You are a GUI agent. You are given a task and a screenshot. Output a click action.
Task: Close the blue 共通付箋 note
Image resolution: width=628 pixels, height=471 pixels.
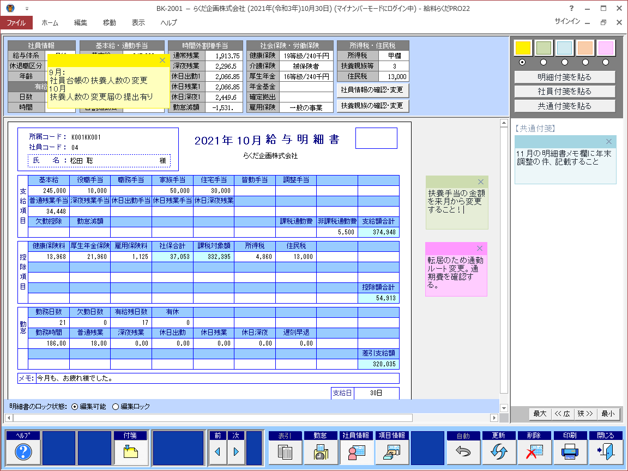(x=609, y=141)
